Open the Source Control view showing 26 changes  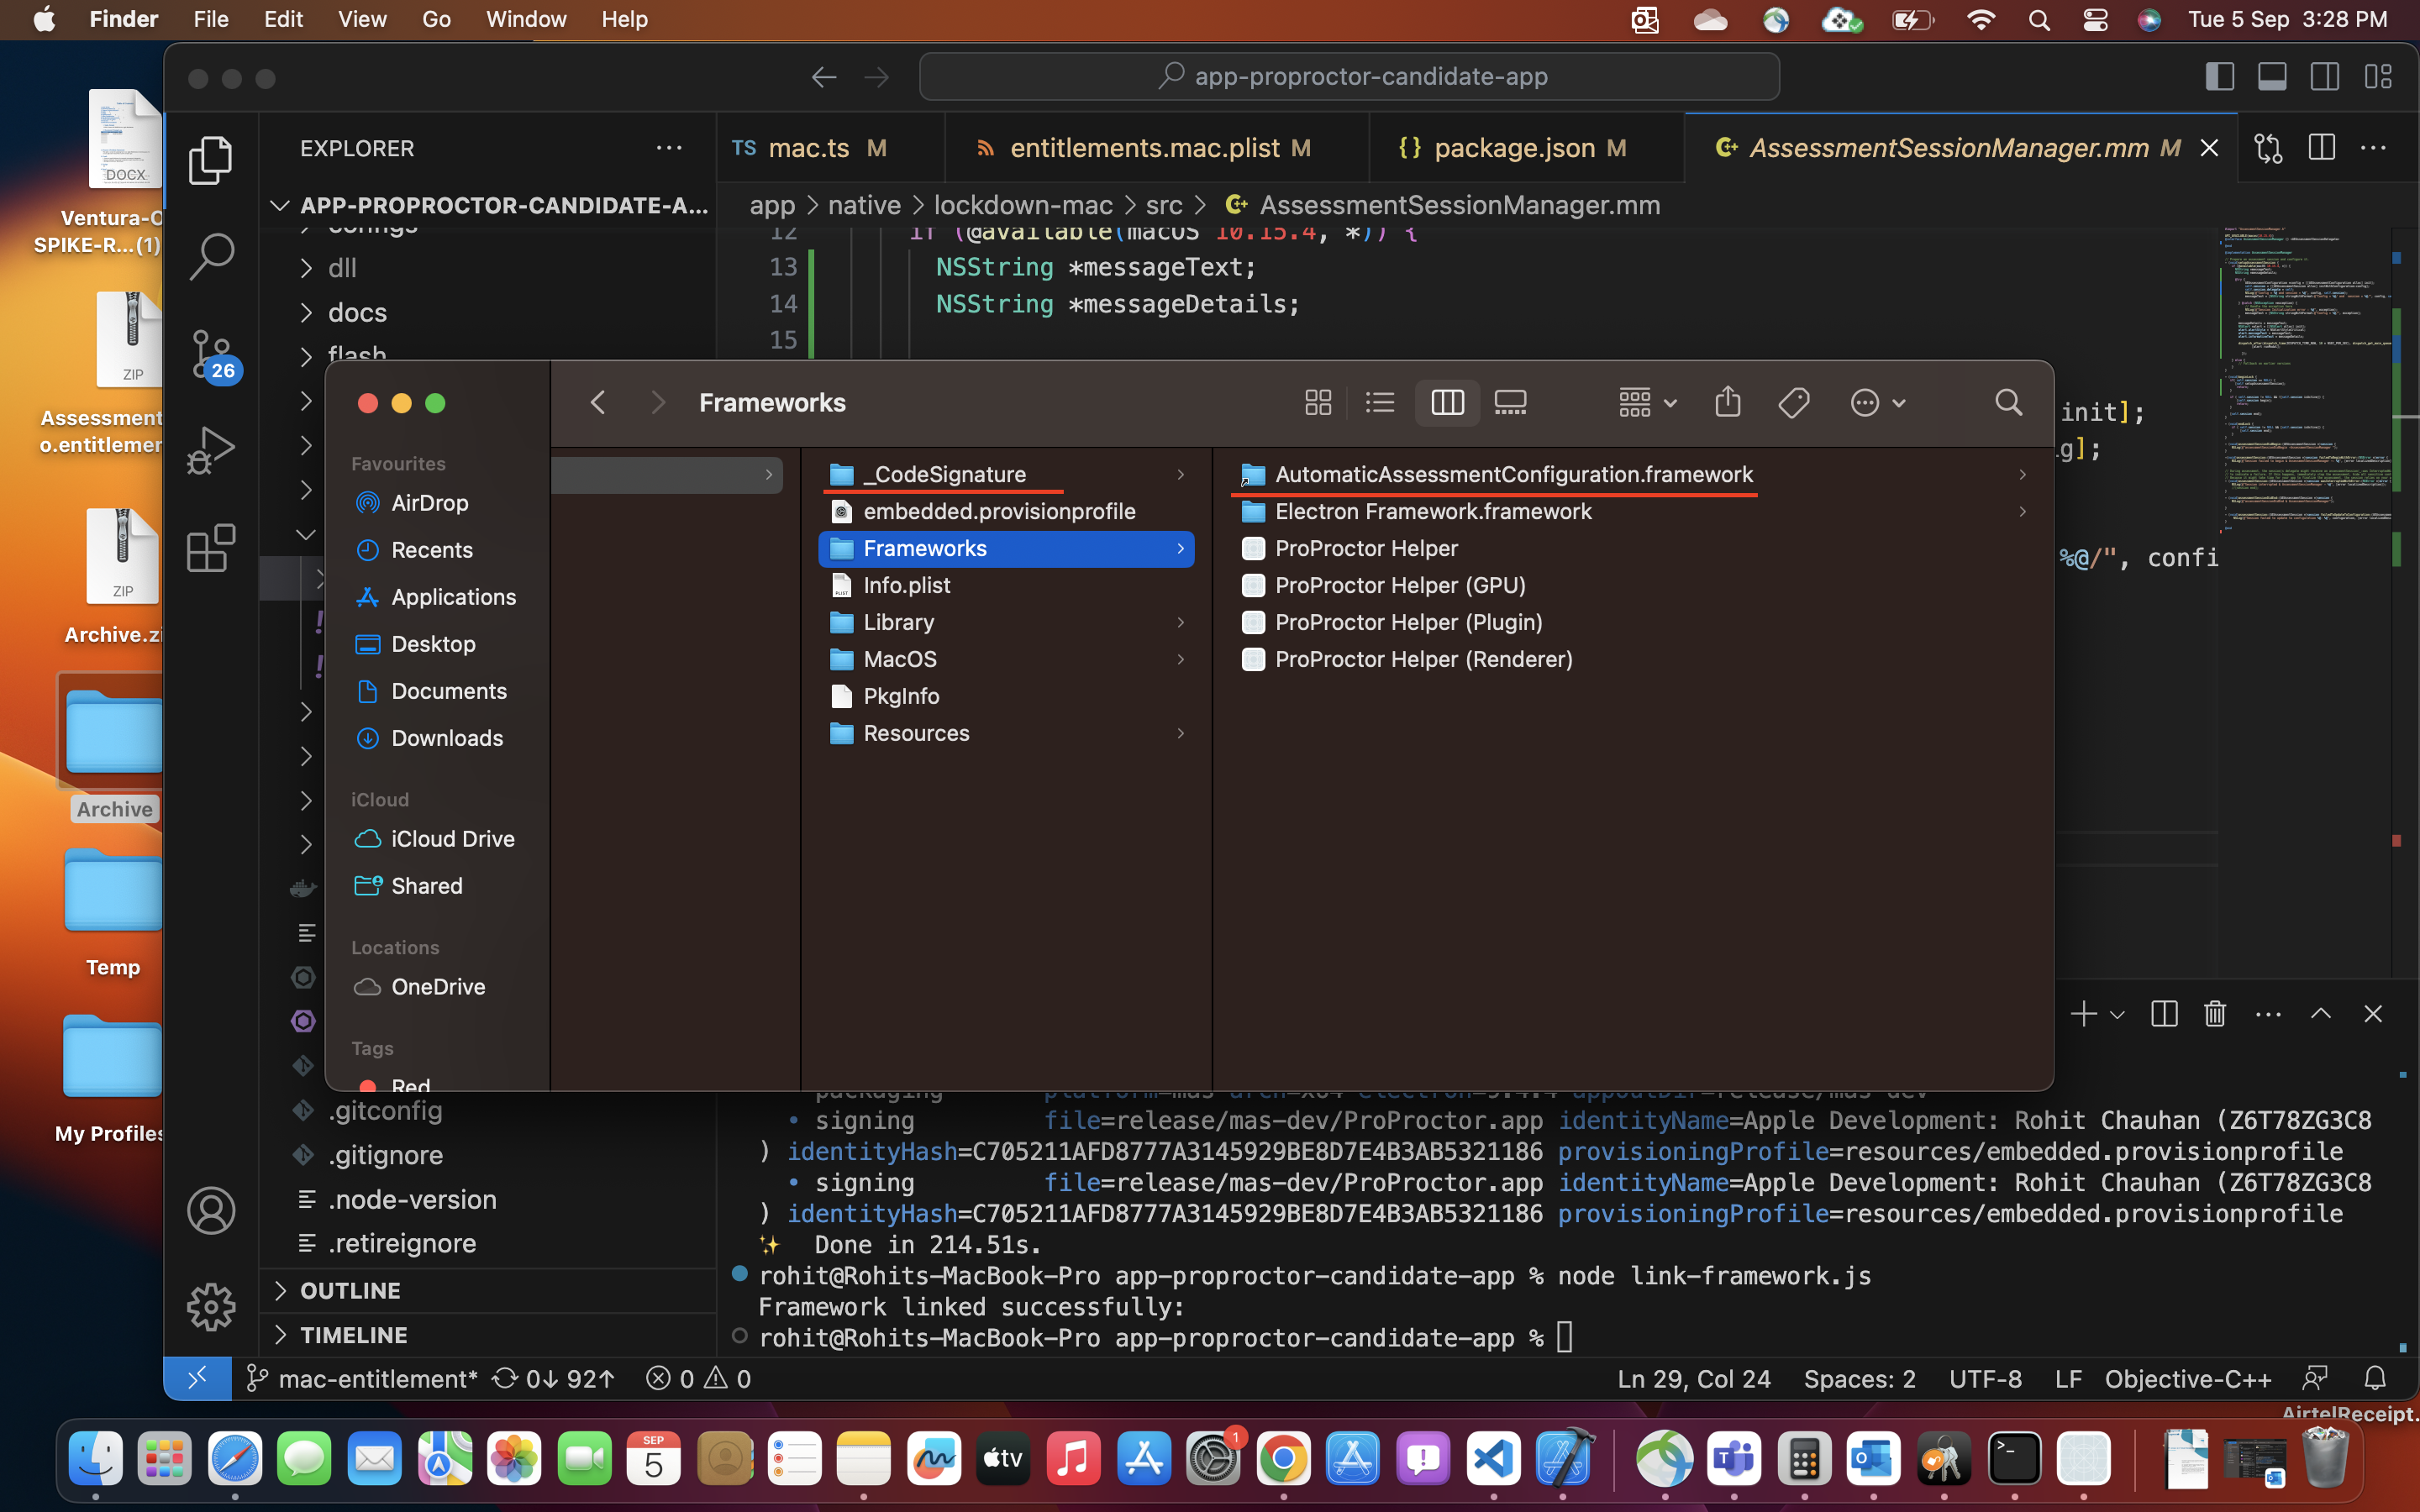tap(211, 355)
